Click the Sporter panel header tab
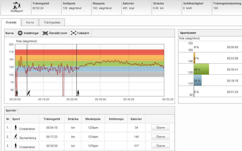 click(x=11, y=110)
